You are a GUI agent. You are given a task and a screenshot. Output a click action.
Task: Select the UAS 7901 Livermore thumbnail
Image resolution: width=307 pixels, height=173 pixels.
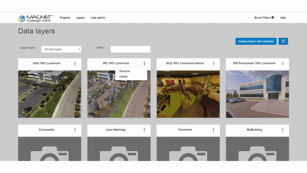tap(50, 94)
